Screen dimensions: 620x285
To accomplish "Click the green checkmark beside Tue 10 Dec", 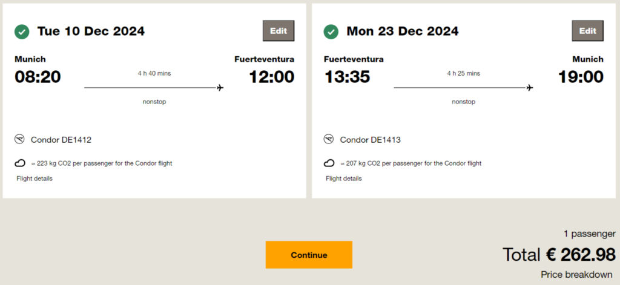I will pyautogui.click(x=22, y=31).
